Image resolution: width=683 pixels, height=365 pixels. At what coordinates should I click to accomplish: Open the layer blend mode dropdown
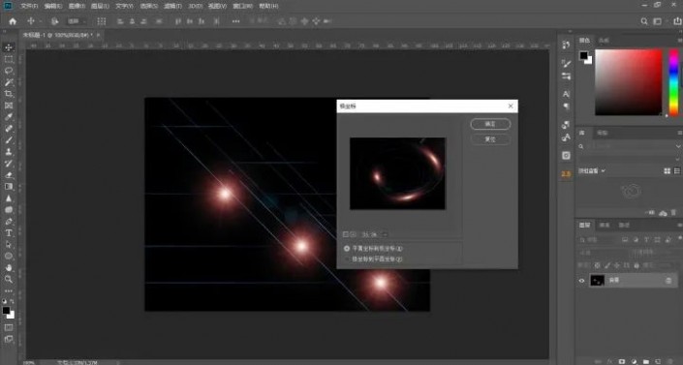click(605, 253)
